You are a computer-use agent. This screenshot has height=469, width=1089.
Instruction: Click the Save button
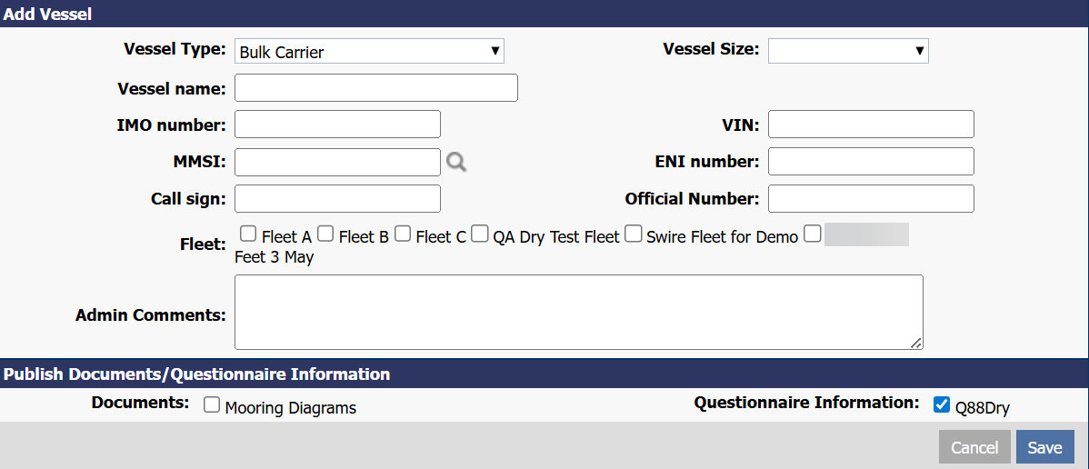click(x=1044, y=447)
